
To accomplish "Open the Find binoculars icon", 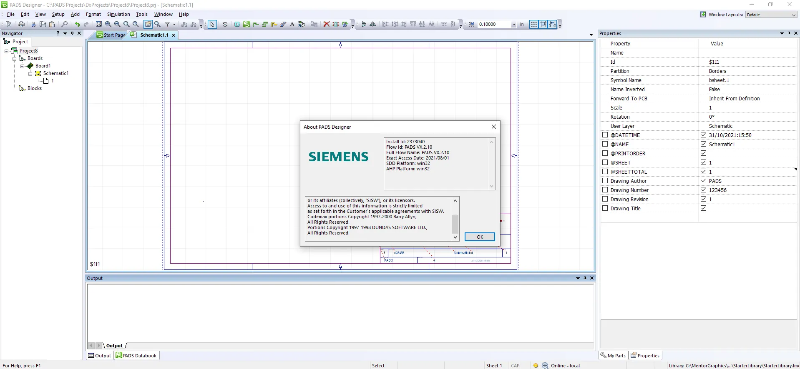I will click(x=65, y=24).
